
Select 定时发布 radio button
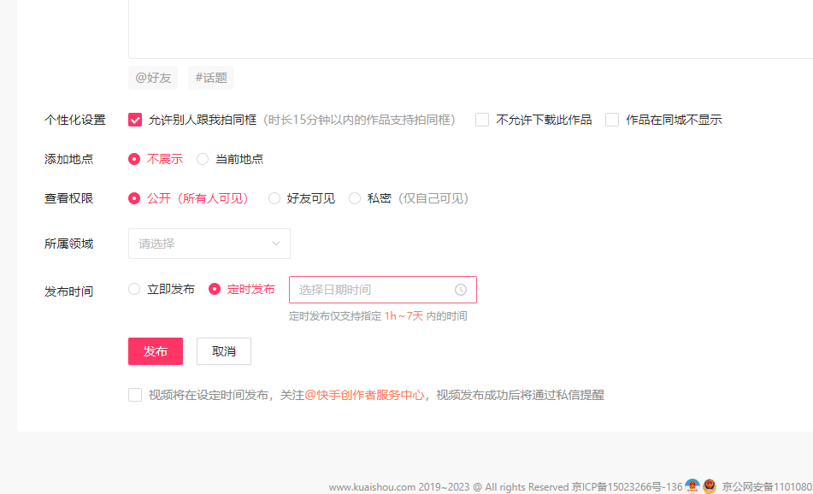point(214,289)
